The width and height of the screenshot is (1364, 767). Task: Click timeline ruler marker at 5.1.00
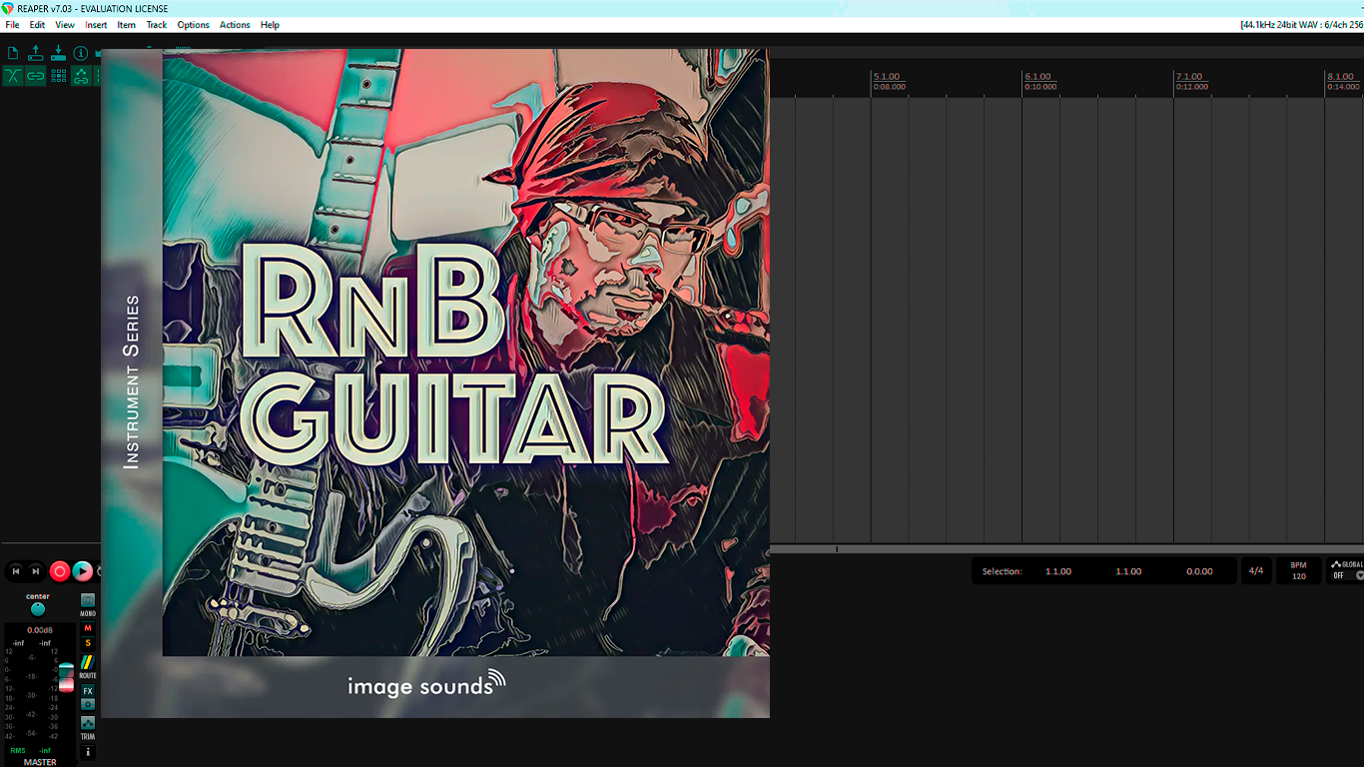[x=886, y=77]
